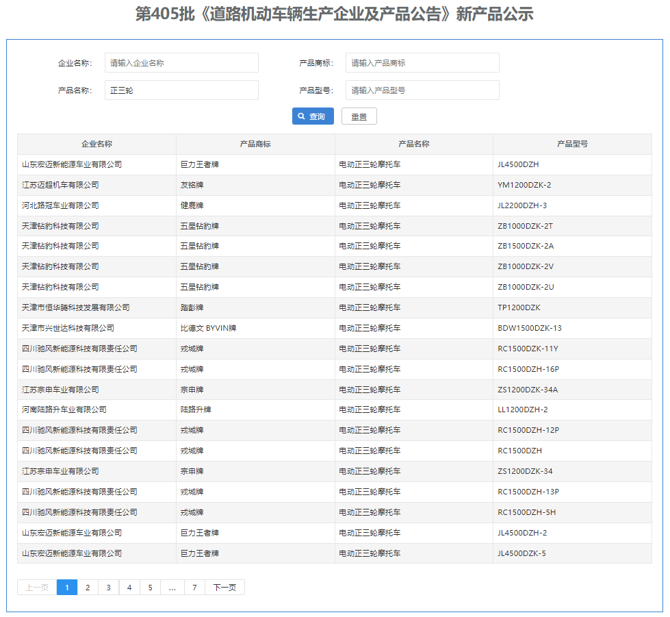670x617 pixels.
Task: Click the 查询 search button
Action: pos(313,116)
